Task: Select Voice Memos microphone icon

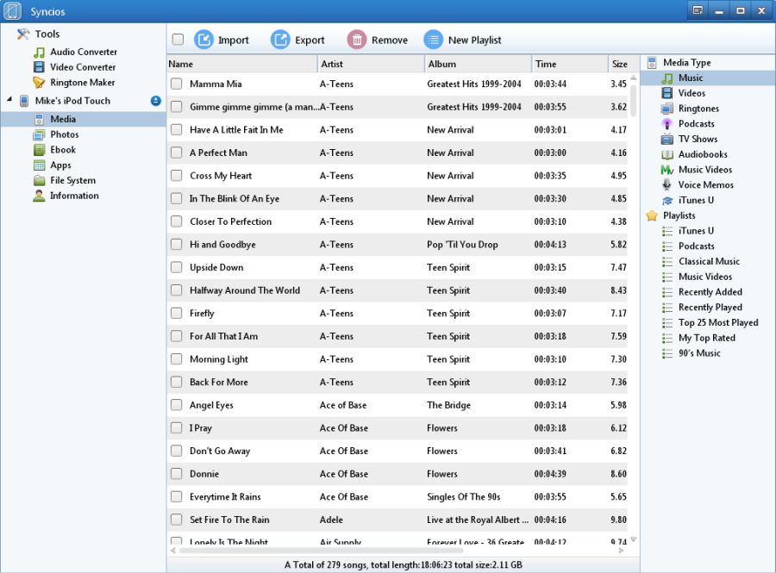Action: [667, 185]
